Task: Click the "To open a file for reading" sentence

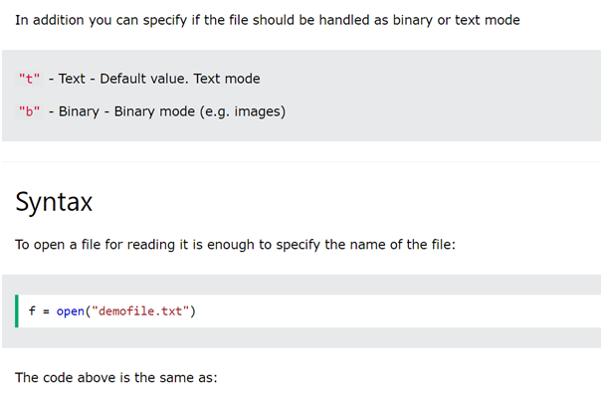Action: coord(235,244)
